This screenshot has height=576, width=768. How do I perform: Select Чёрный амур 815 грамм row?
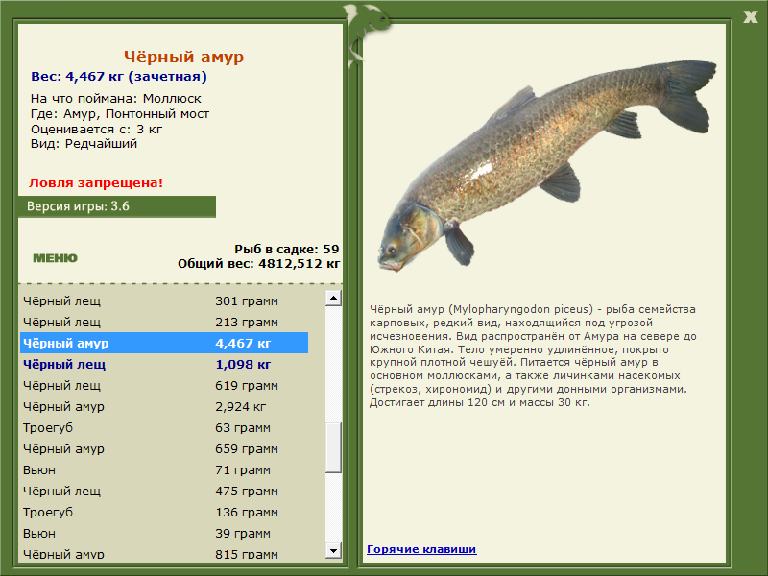[164, 554]
